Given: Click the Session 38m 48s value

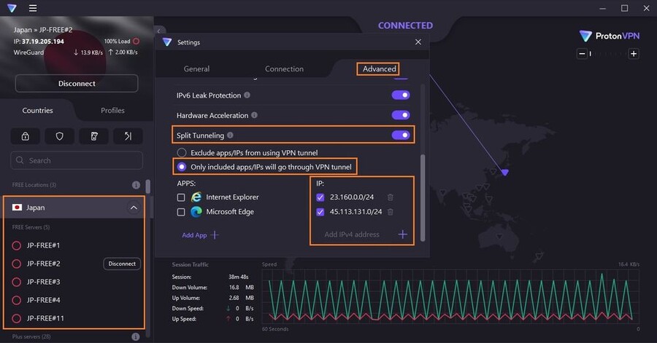Looking at the screenshot, I should [239, 277].
